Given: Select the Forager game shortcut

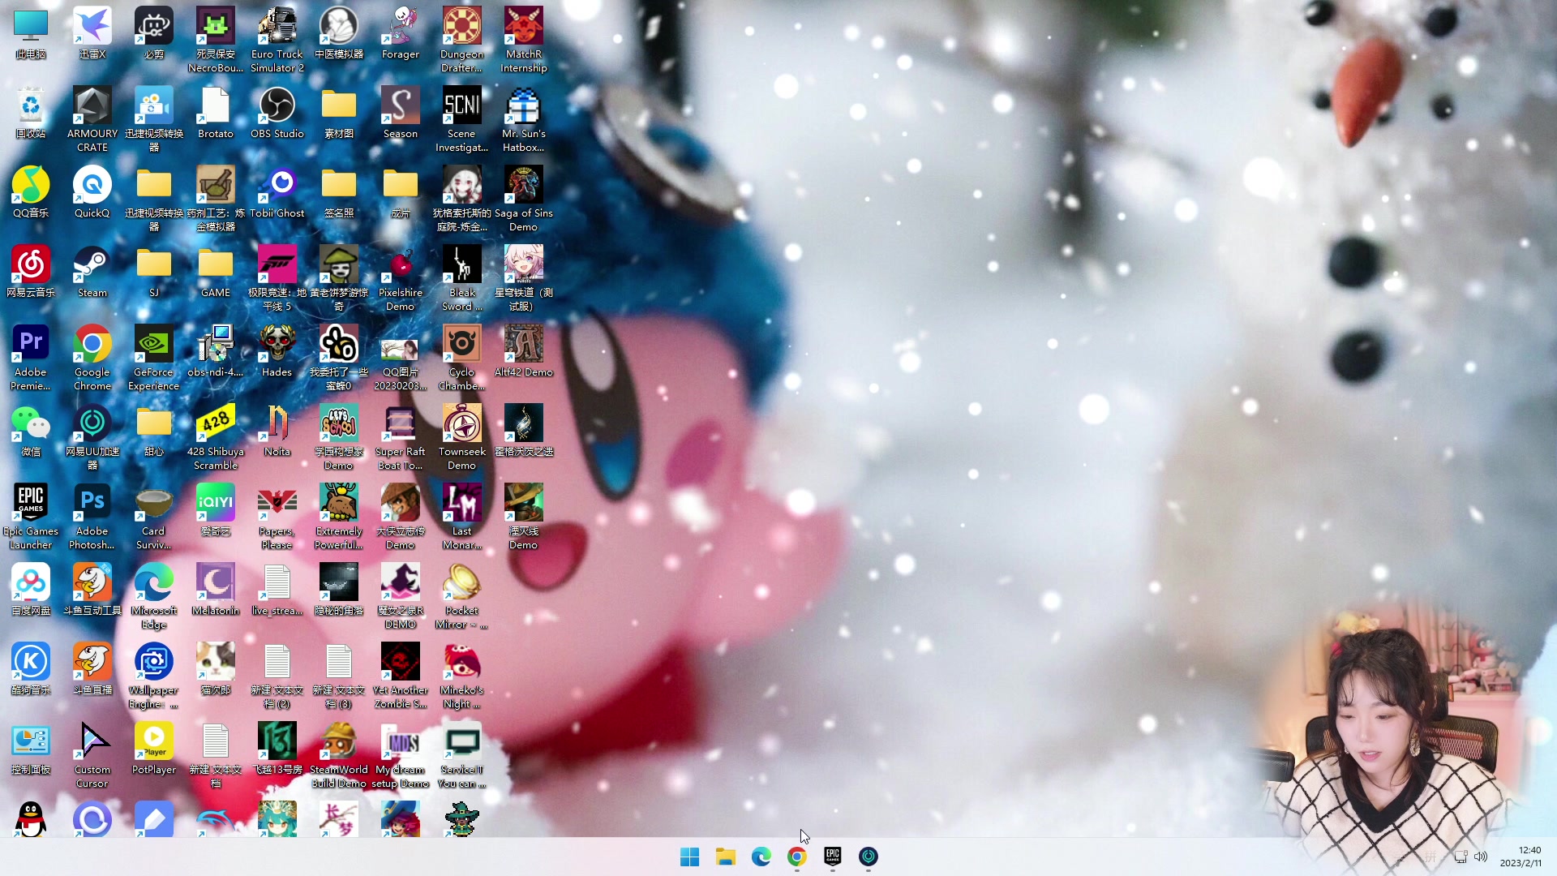Looking at the screenshot, I should [401, 34].
